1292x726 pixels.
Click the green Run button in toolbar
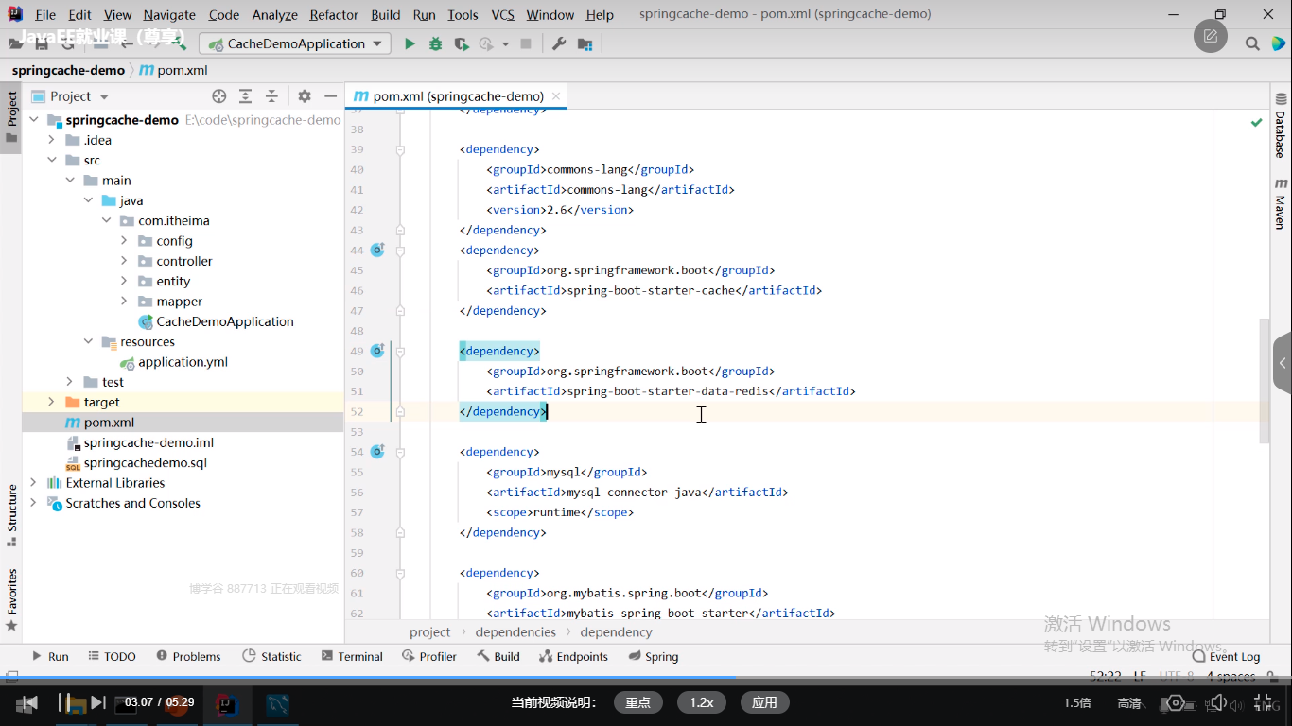coord(410,43)
